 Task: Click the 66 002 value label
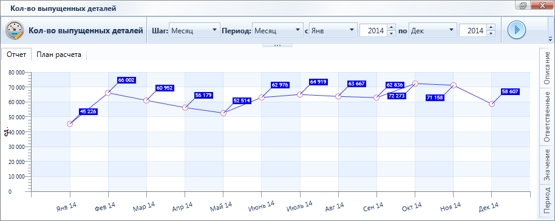click(126, 80)
